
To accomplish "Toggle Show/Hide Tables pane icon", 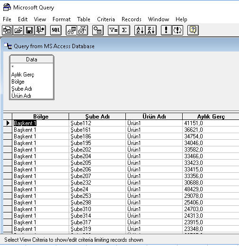I will click(x=71, y=30).
